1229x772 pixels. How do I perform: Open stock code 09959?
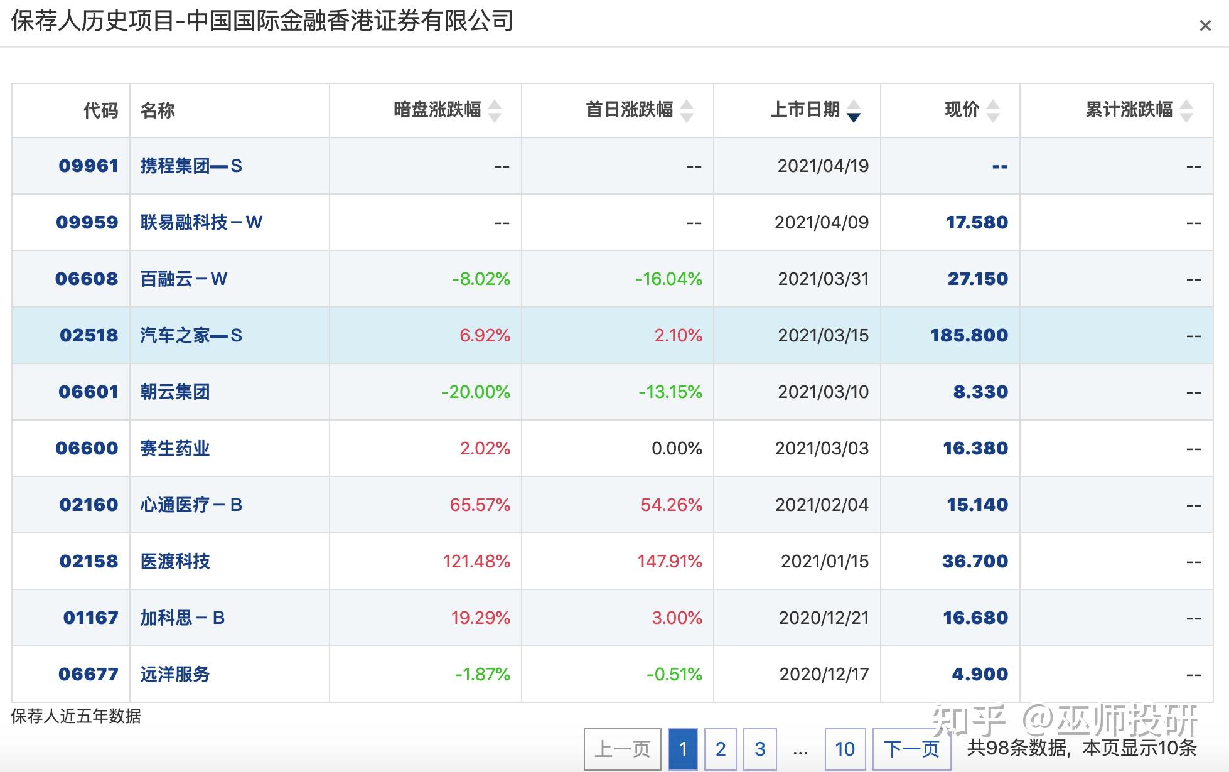coord(87,222)
